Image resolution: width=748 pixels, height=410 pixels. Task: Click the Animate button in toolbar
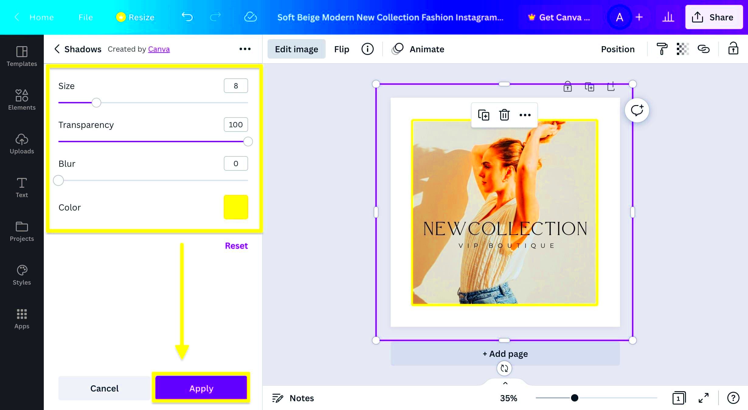pyautogui.click(x=426, y=49)
